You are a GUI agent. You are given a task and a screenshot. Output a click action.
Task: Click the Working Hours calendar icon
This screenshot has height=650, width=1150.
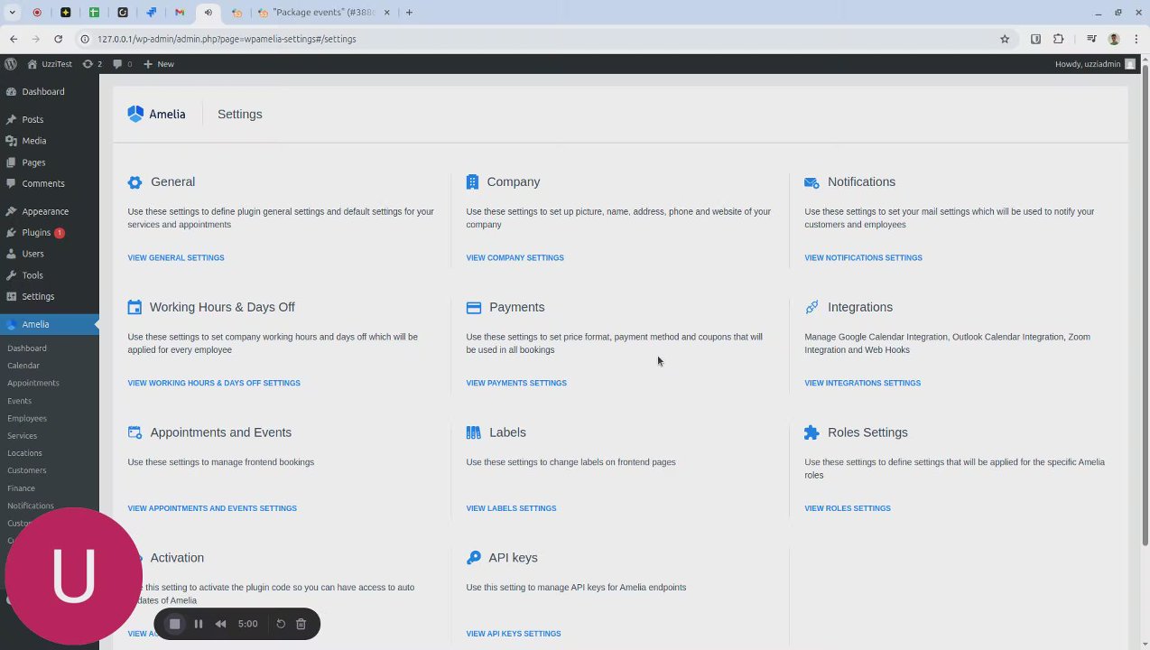(134, 307)
